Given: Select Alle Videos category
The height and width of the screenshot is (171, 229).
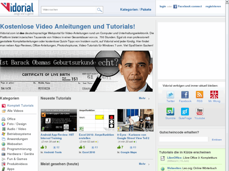Looking at the screenshot, I should [15, 111].
